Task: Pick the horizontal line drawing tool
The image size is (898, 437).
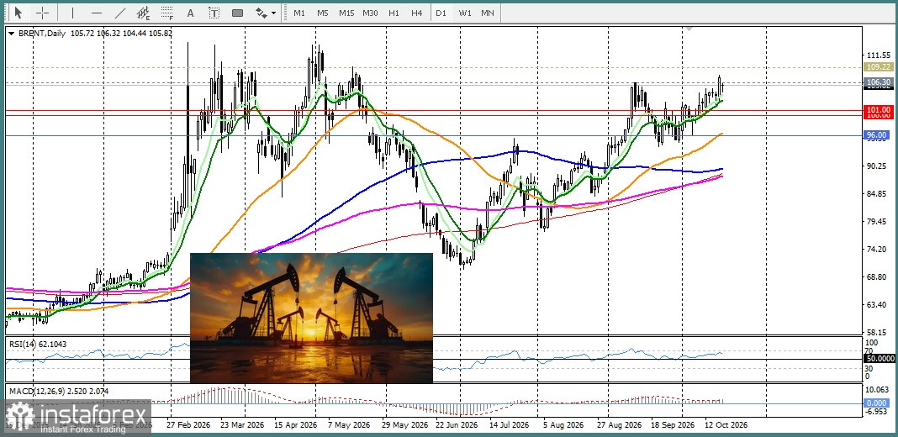Action: click(x=96, y=13)
